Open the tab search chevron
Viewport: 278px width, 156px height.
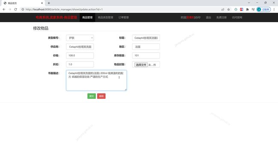tap(249, 3)
